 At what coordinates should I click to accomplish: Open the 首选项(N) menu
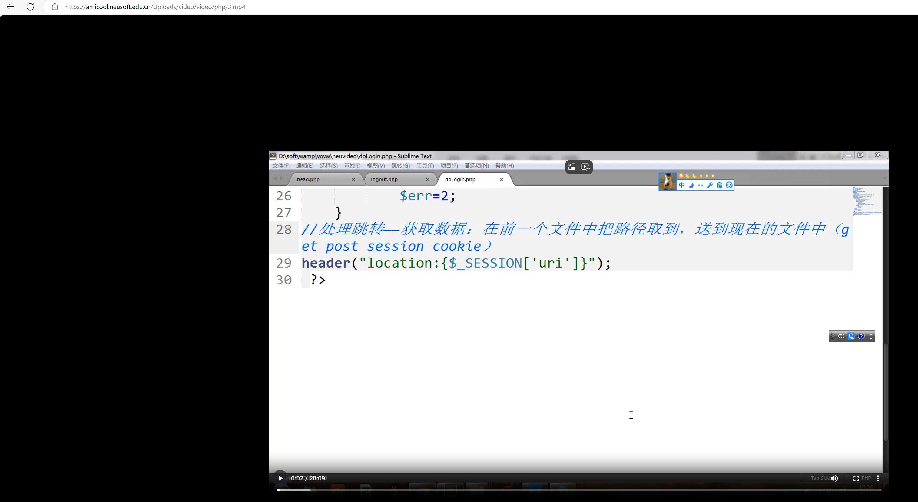[x=476, y=165]
